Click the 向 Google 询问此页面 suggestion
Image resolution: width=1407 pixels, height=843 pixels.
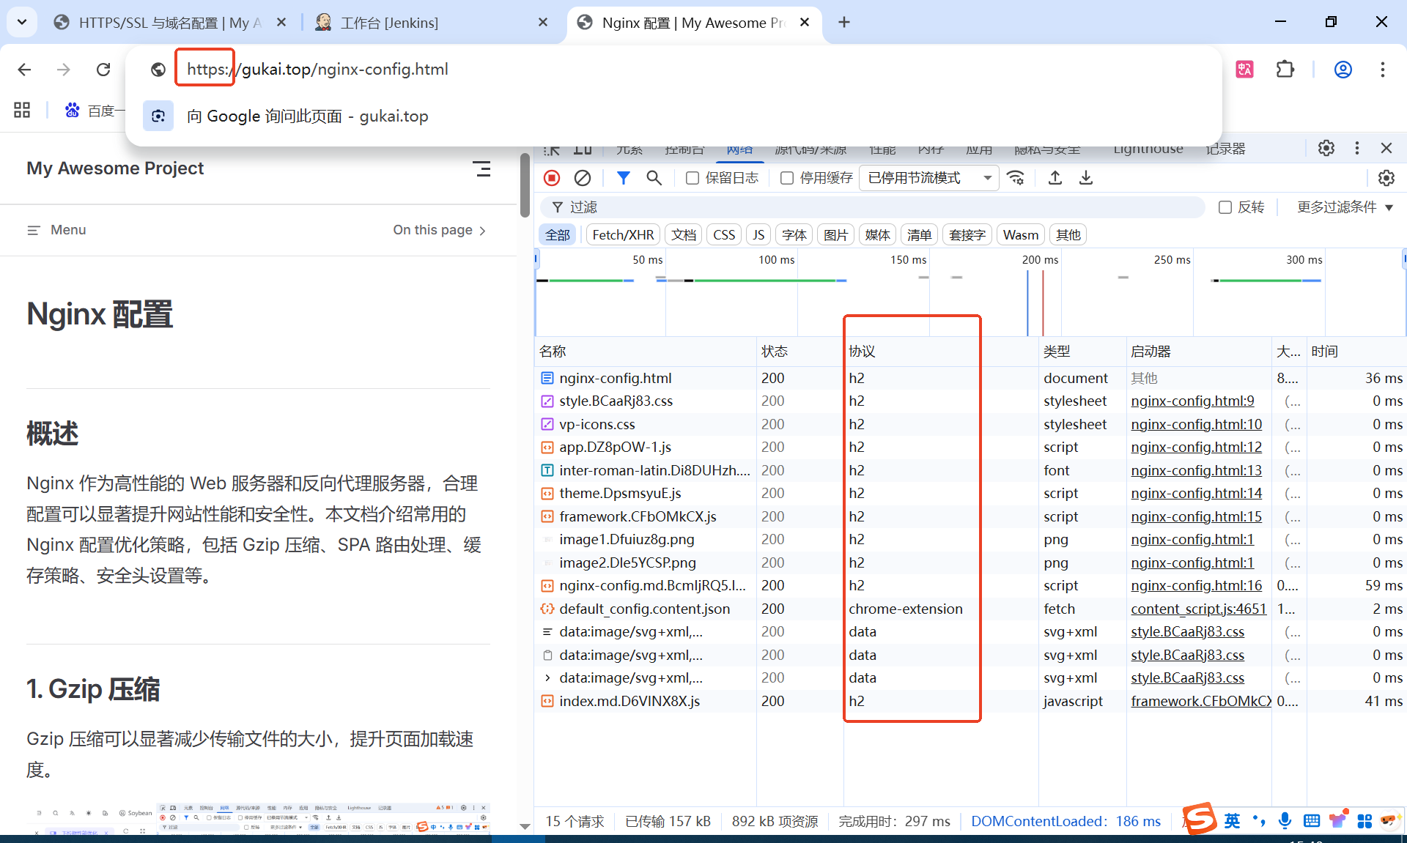click(308, 116)
